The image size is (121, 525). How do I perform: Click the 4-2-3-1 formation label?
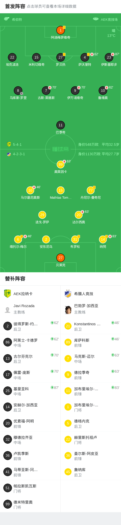19,154
